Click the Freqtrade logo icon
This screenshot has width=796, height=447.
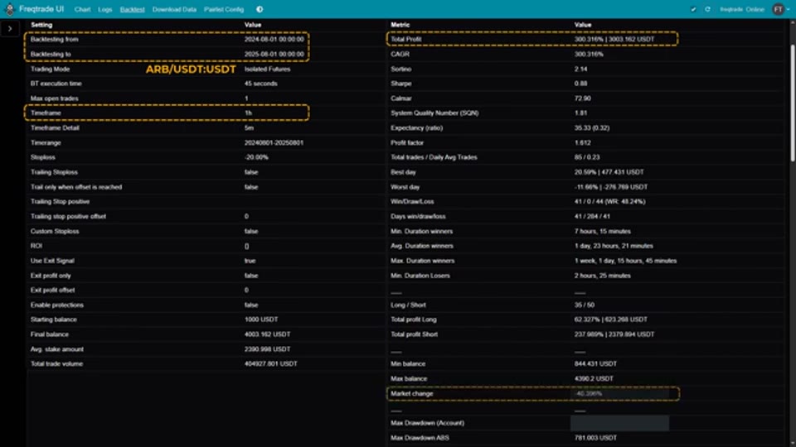pos(10,9)
